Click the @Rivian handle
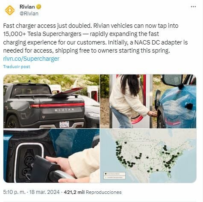 [29, 14]
